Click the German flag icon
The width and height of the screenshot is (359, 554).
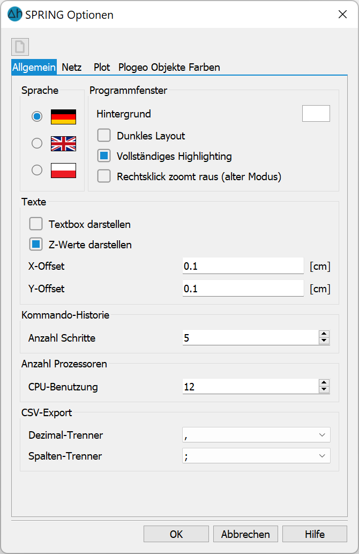tap(64, 116)
